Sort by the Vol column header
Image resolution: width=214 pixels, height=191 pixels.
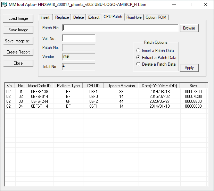[x=10, y=86]
